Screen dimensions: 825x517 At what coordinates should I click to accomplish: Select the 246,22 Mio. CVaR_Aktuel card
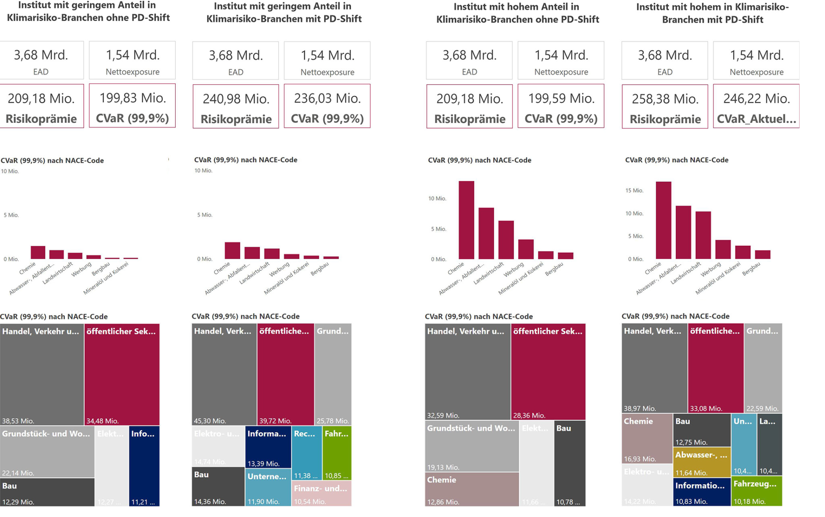tap(756, 107)
